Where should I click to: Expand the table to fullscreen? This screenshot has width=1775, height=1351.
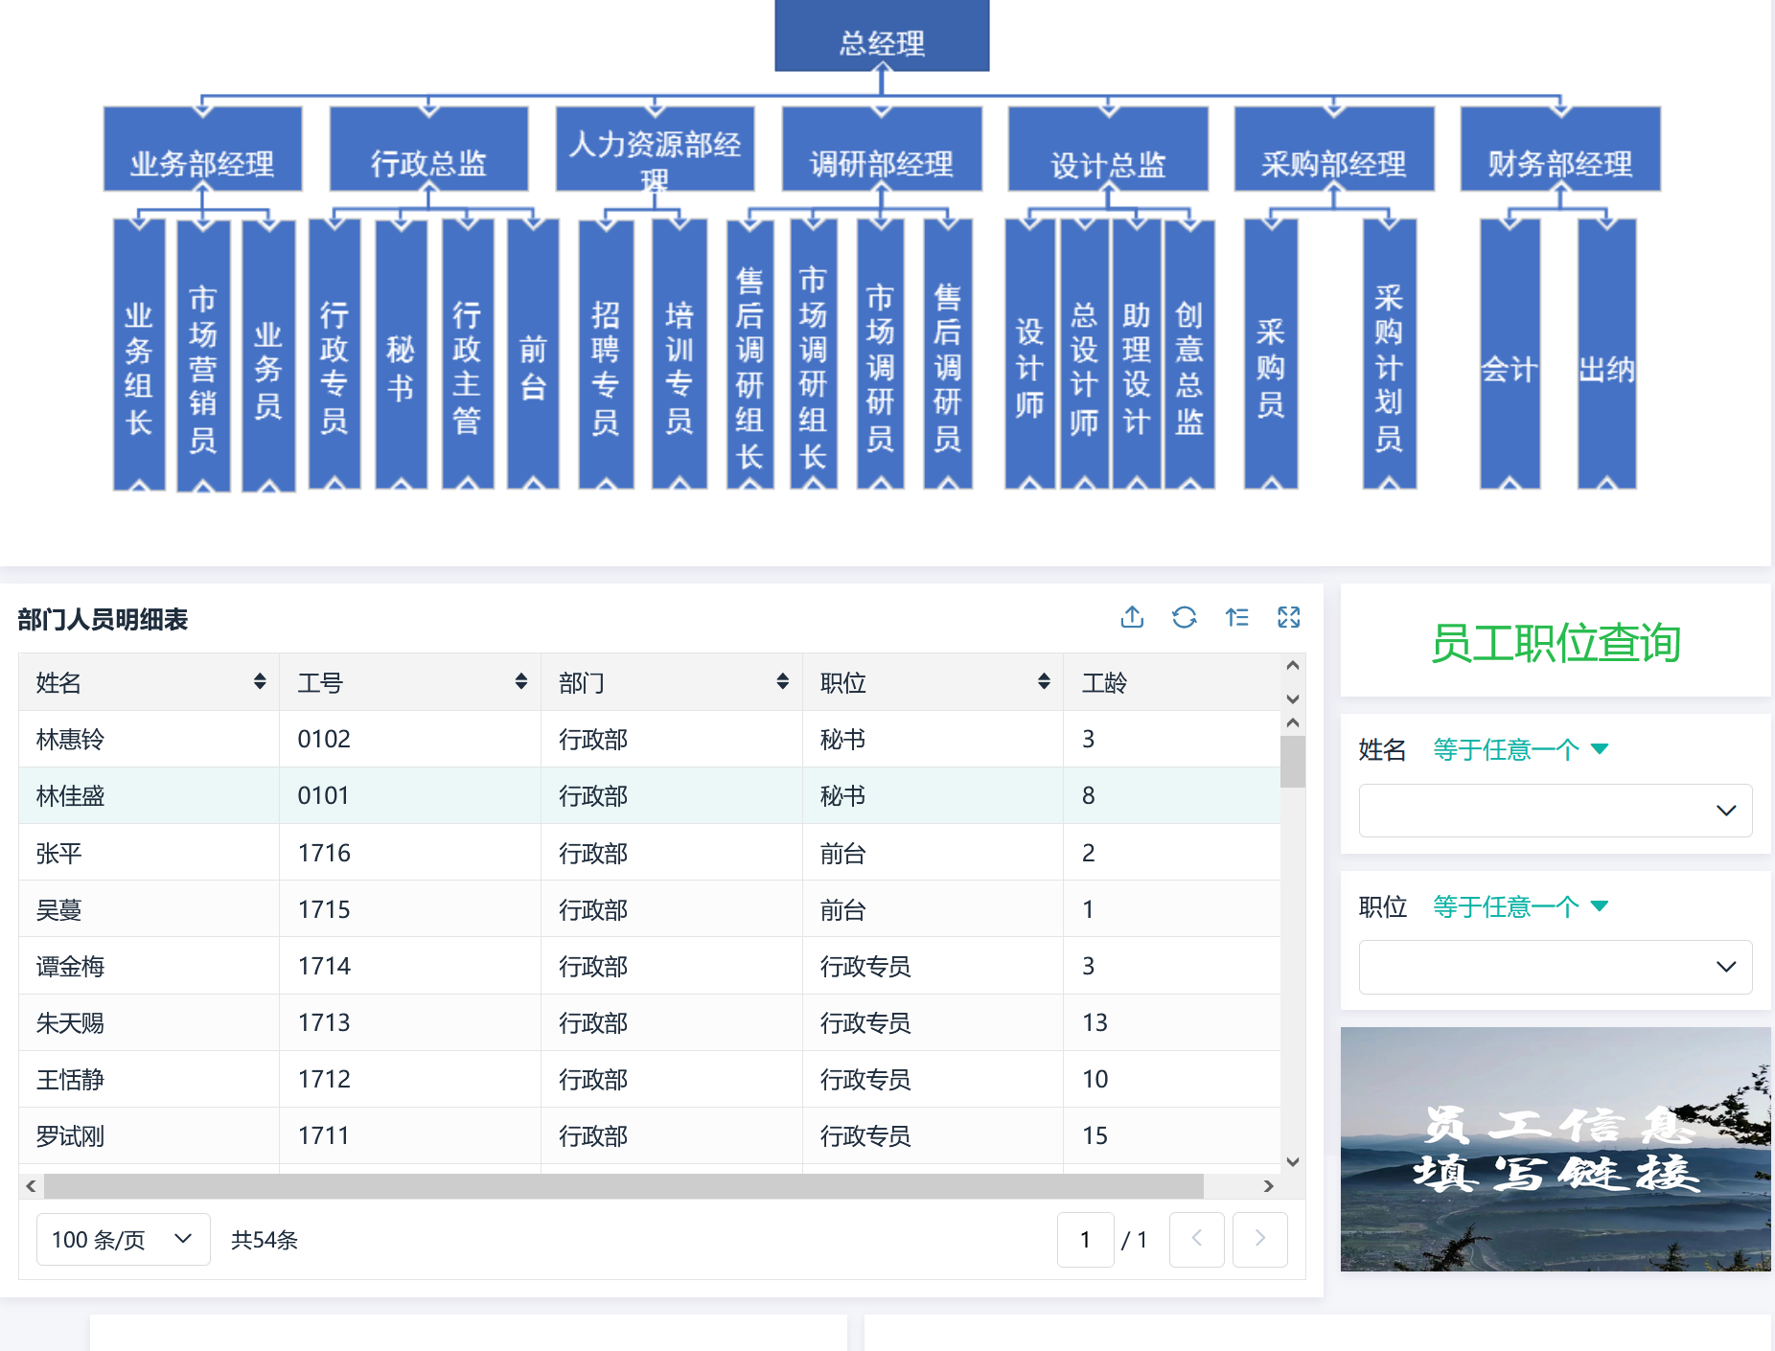(x=1288, y=617)
